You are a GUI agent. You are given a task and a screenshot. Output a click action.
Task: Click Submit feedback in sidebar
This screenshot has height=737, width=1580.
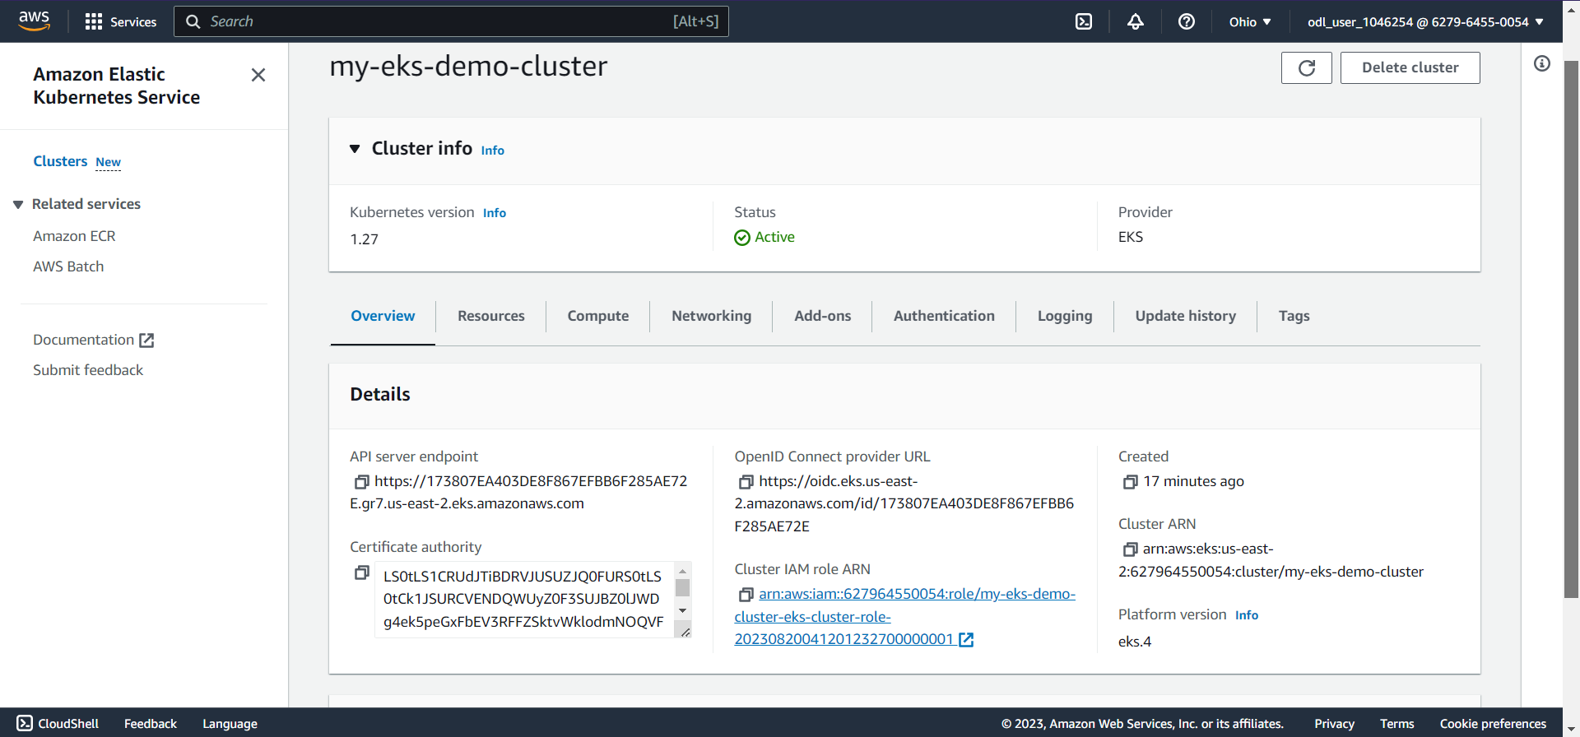pyautogui.click(x=88, y=370)
